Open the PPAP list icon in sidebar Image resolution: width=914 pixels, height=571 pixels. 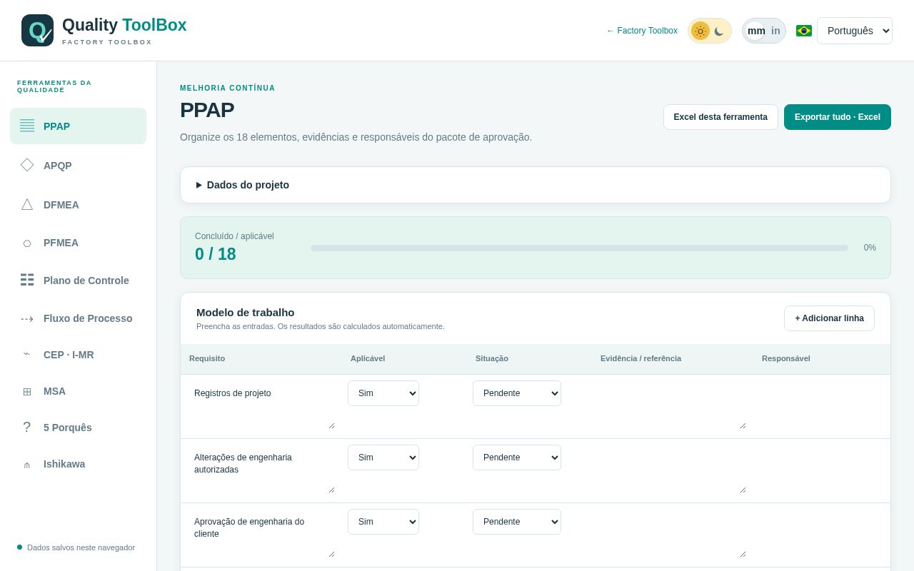[27, 126]
